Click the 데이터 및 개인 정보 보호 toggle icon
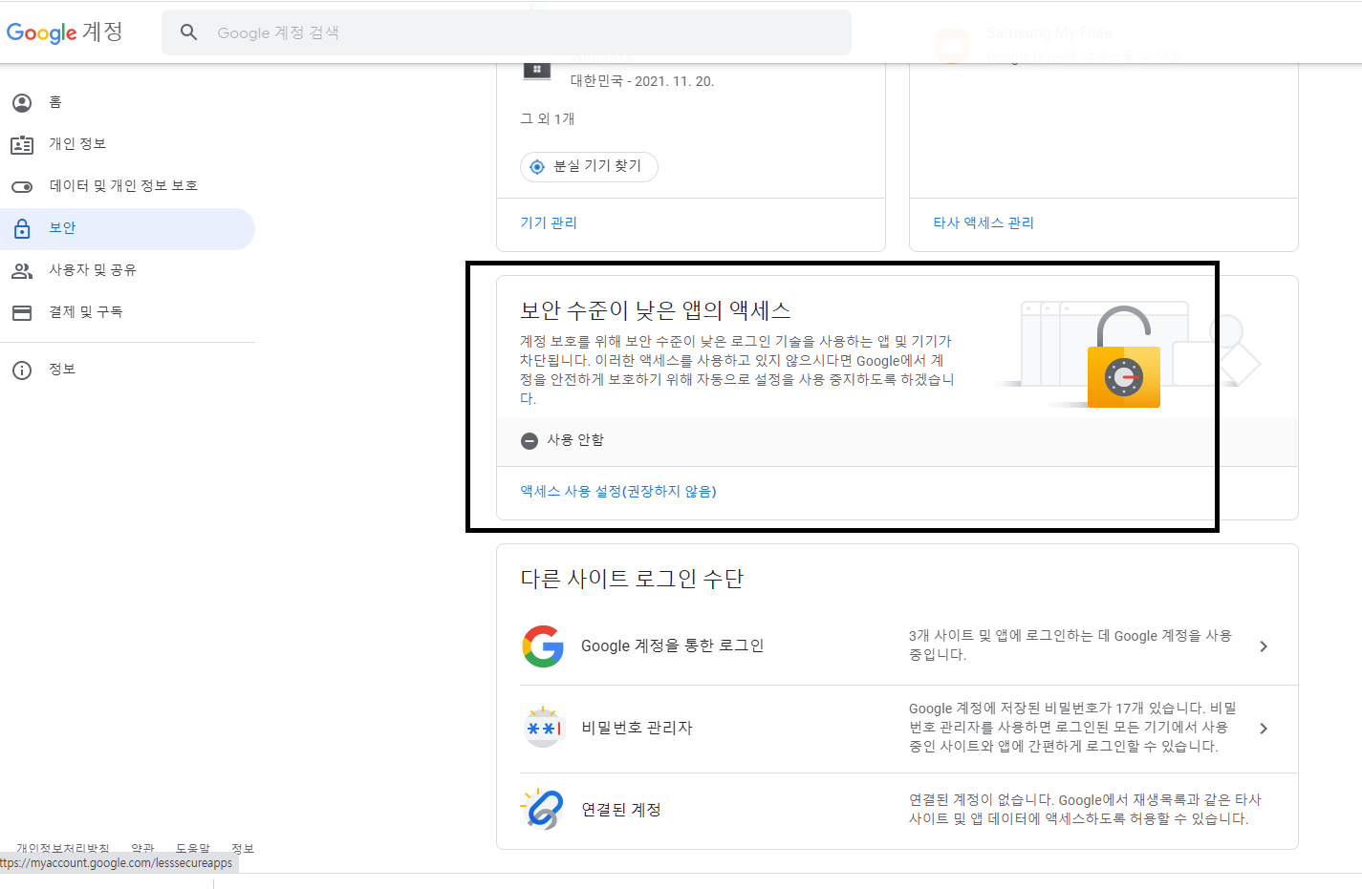This screenshot has height=889, width=1362. 22,186
